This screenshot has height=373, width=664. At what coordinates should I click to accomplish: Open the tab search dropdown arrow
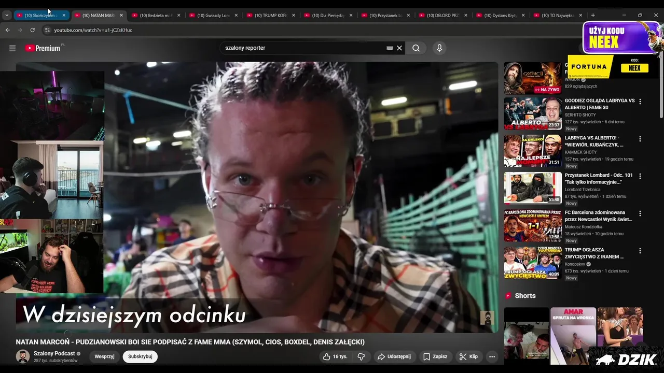point(7,15)
